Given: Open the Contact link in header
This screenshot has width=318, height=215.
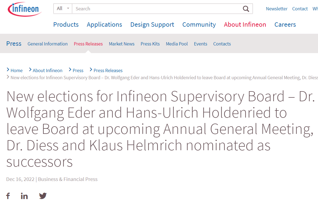Looking at the screenshot, I should 300,9.
